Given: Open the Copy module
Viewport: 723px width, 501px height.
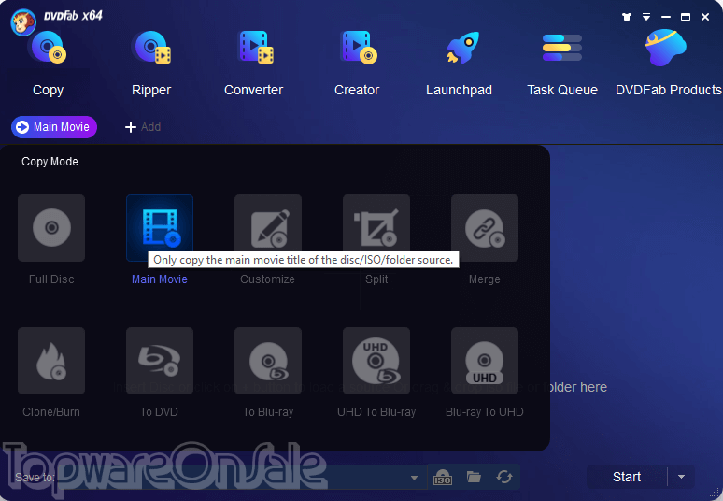Looking at the screenshot, I should [48, 64].
